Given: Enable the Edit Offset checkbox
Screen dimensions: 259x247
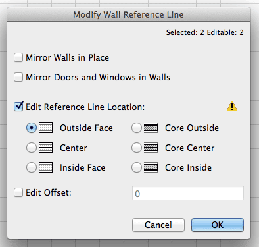Looking at the screenshot, I should pyautogui.click(x=18, y=192).
